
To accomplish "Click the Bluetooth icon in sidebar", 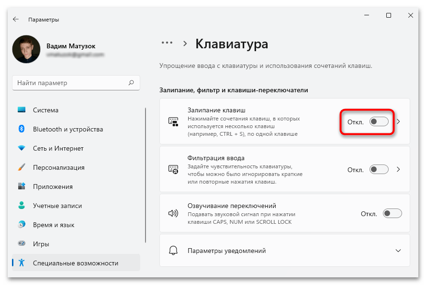I will 22,129.
